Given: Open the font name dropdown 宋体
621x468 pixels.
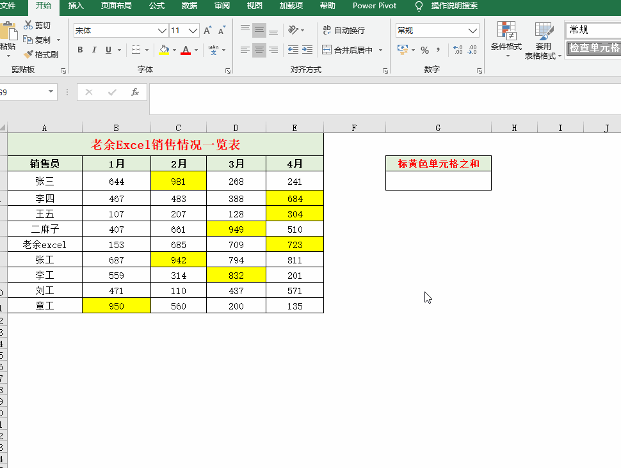Looking at the screenshot, I should [162, 31].
